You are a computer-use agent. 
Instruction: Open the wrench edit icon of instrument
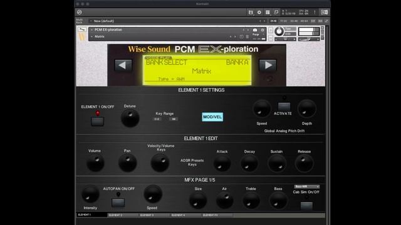[x=82, y=29]
